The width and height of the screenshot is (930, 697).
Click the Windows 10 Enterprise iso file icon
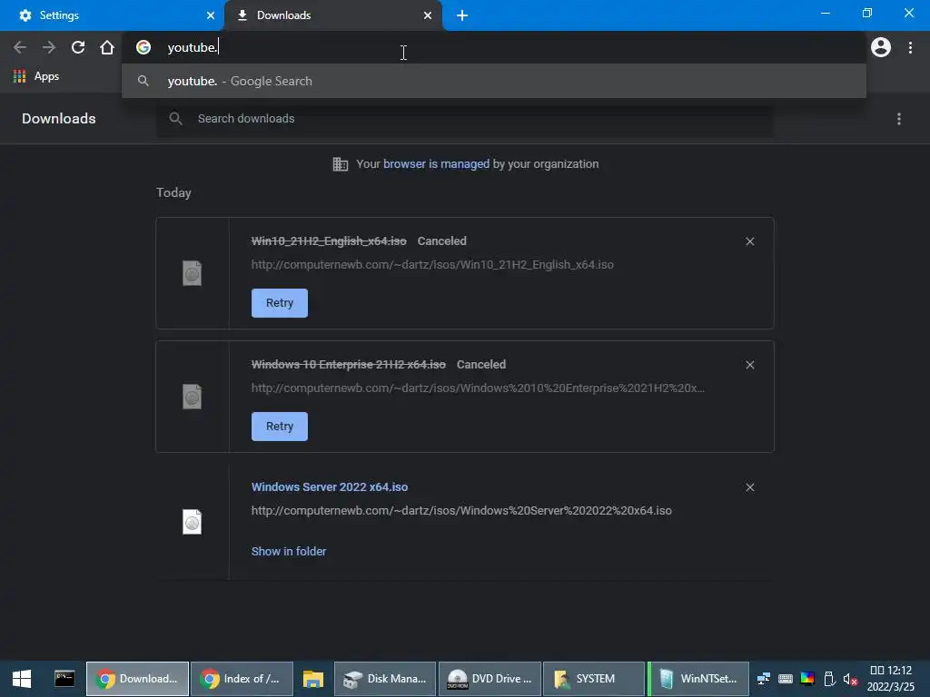click(193, 397)
